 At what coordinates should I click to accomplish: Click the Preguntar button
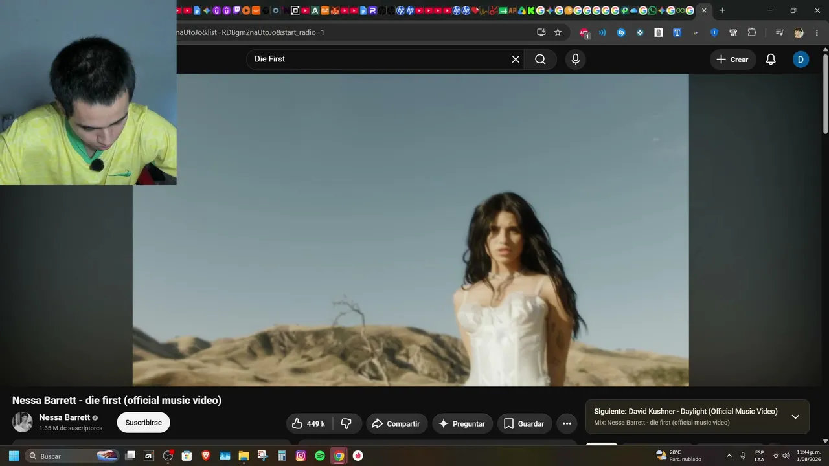tap(462, 424)
